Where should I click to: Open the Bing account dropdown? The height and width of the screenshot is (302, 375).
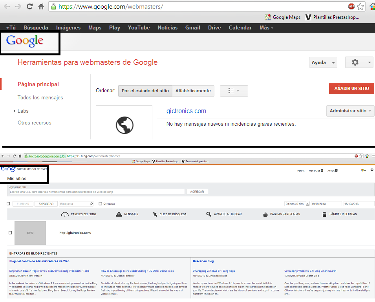363,170
